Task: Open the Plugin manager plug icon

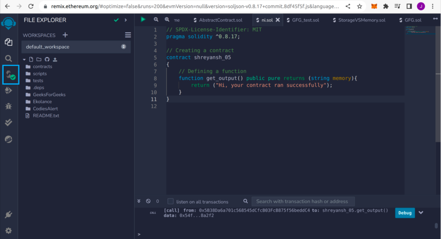Action: (8, 215)
